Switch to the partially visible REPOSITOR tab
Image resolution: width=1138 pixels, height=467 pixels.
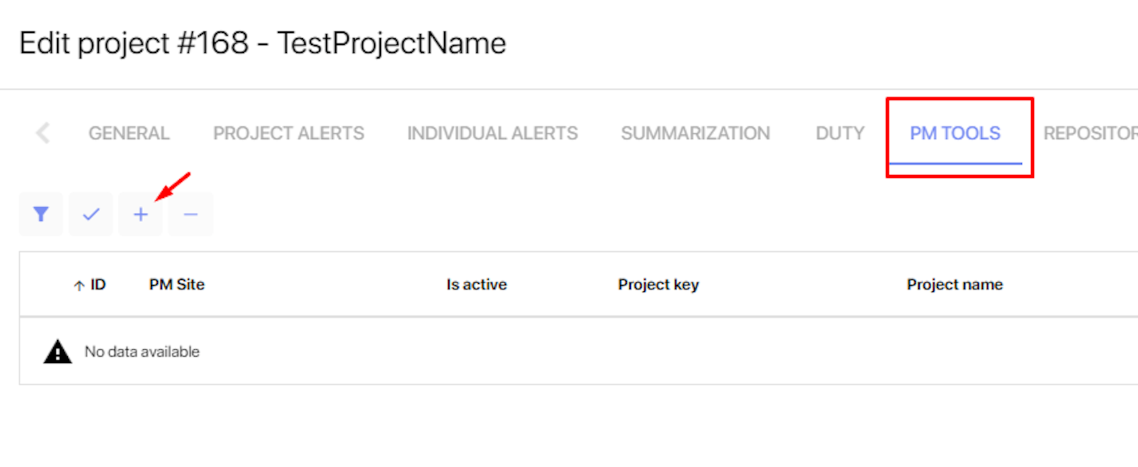(x=1090, y=133)
